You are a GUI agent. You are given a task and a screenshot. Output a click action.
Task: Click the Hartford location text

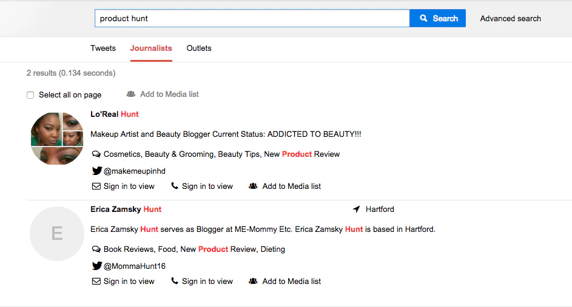380,209
